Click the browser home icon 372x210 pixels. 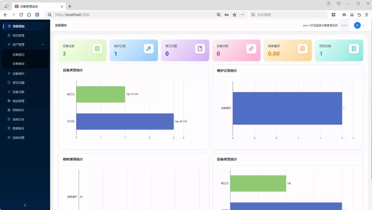[29, 15]
